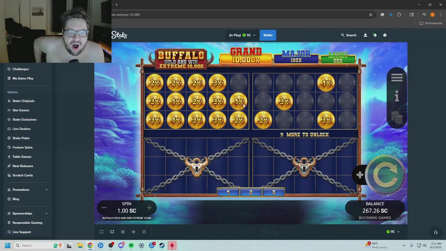Open Scratch Cards
The width and height of the screenshot is (446, 251).
(x=23, y=175)
